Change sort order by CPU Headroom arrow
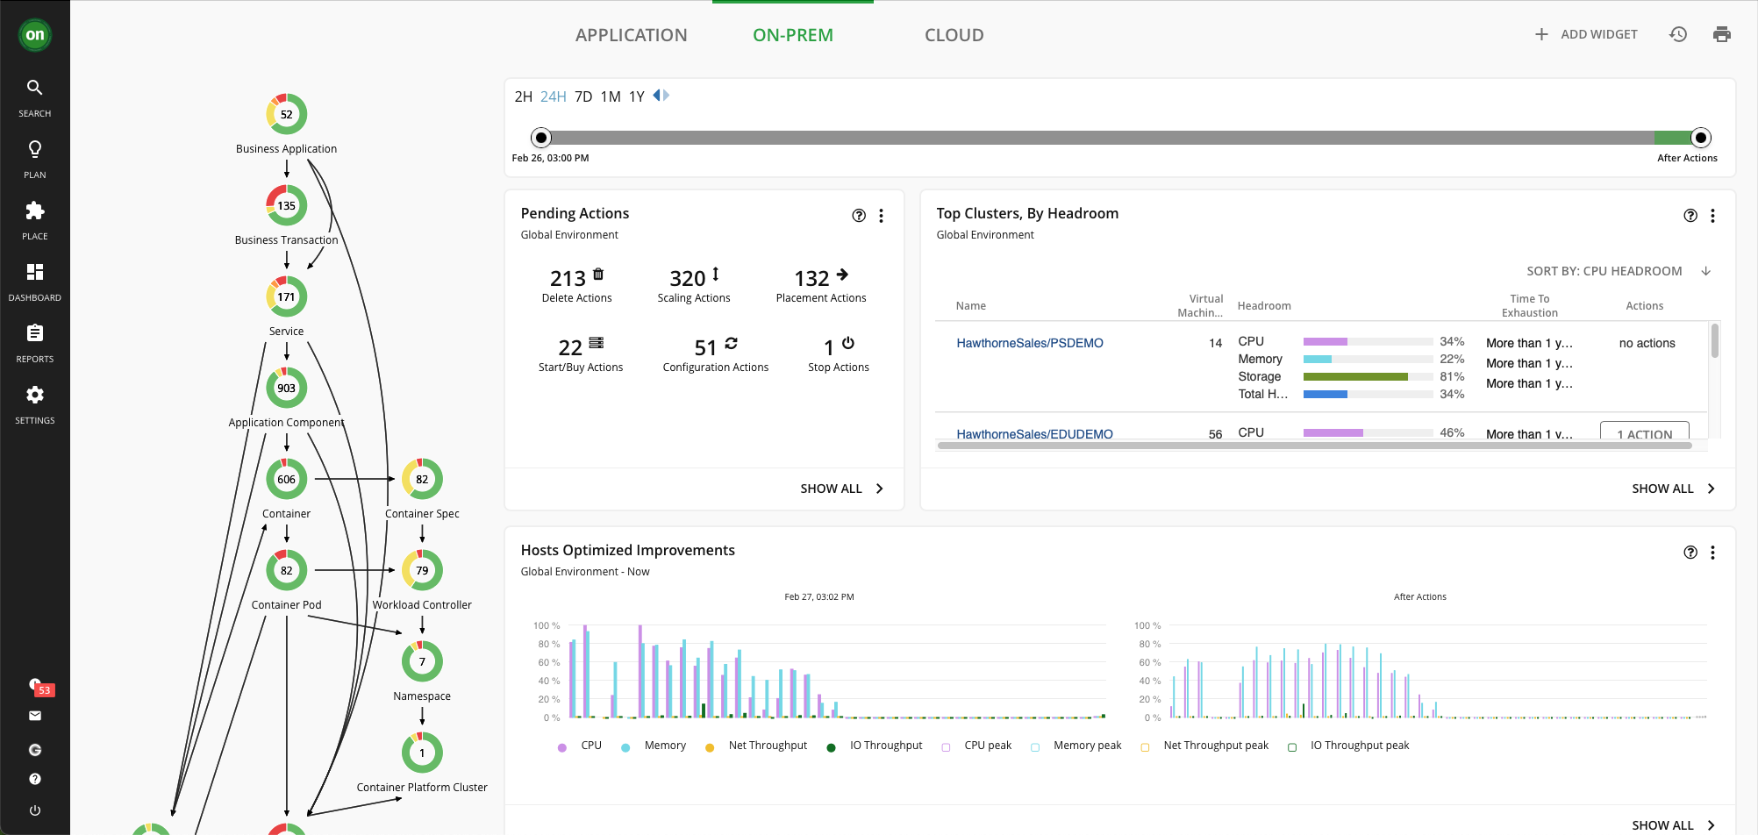 click(x=1705, y=271)
